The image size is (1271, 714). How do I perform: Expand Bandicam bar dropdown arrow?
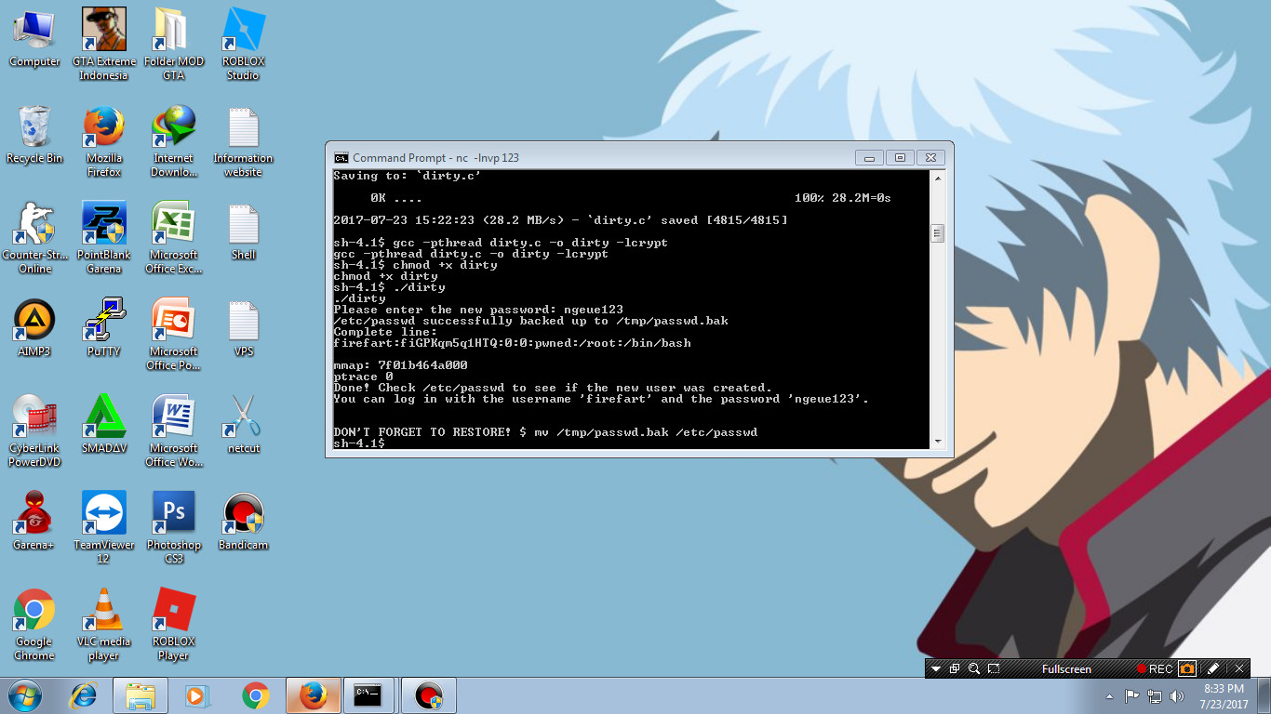click(936, 669)
